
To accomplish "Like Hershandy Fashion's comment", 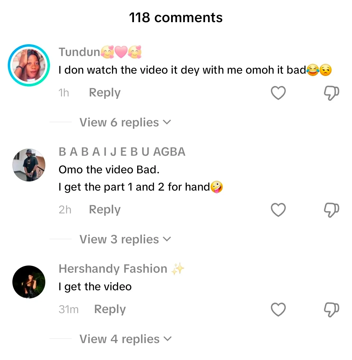I will [x=278, y=310].
